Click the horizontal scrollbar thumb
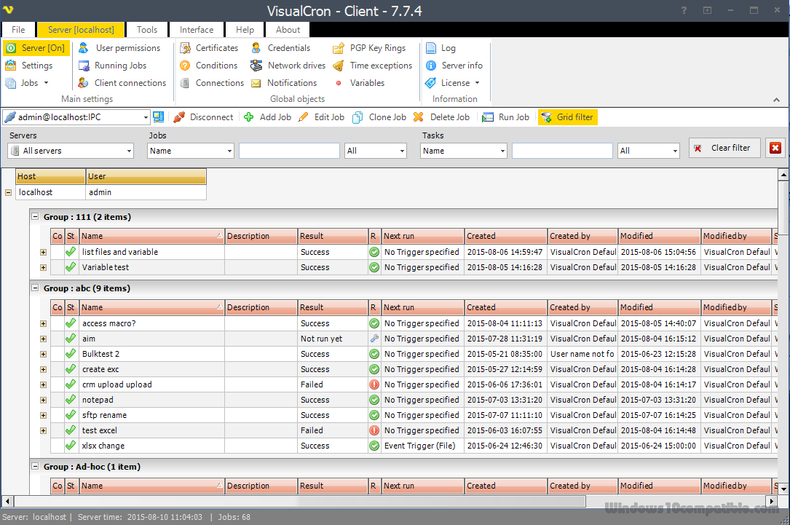 tap(300, 501)
